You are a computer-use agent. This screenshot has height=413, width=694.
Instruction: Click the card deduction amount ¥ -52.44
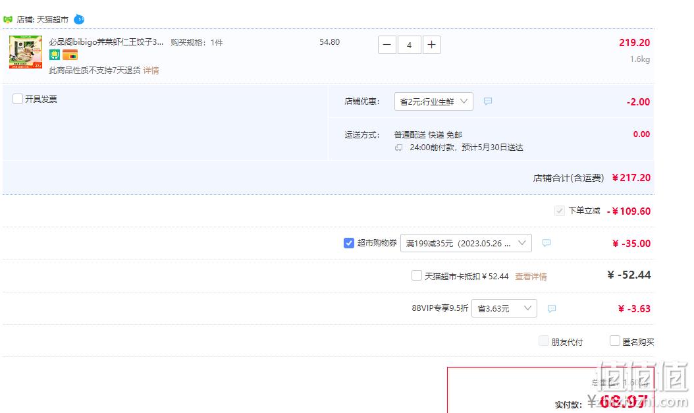[x=629, y=275]
